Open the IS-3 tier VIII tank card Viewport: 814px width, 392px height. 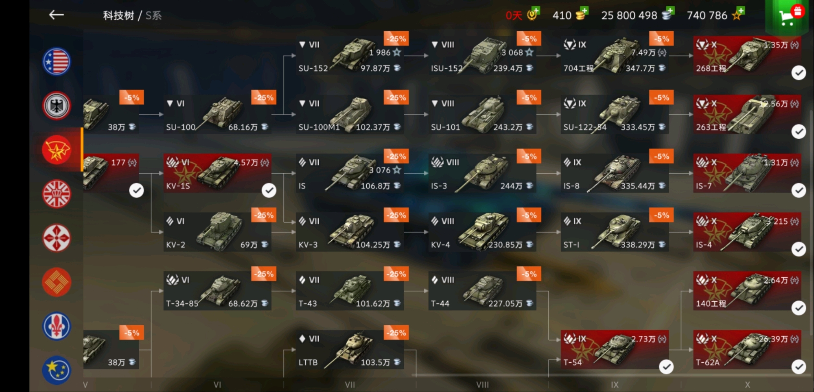click(482, 173)
